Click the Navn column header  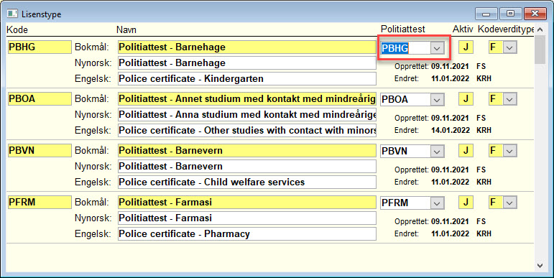pos(126,29)
